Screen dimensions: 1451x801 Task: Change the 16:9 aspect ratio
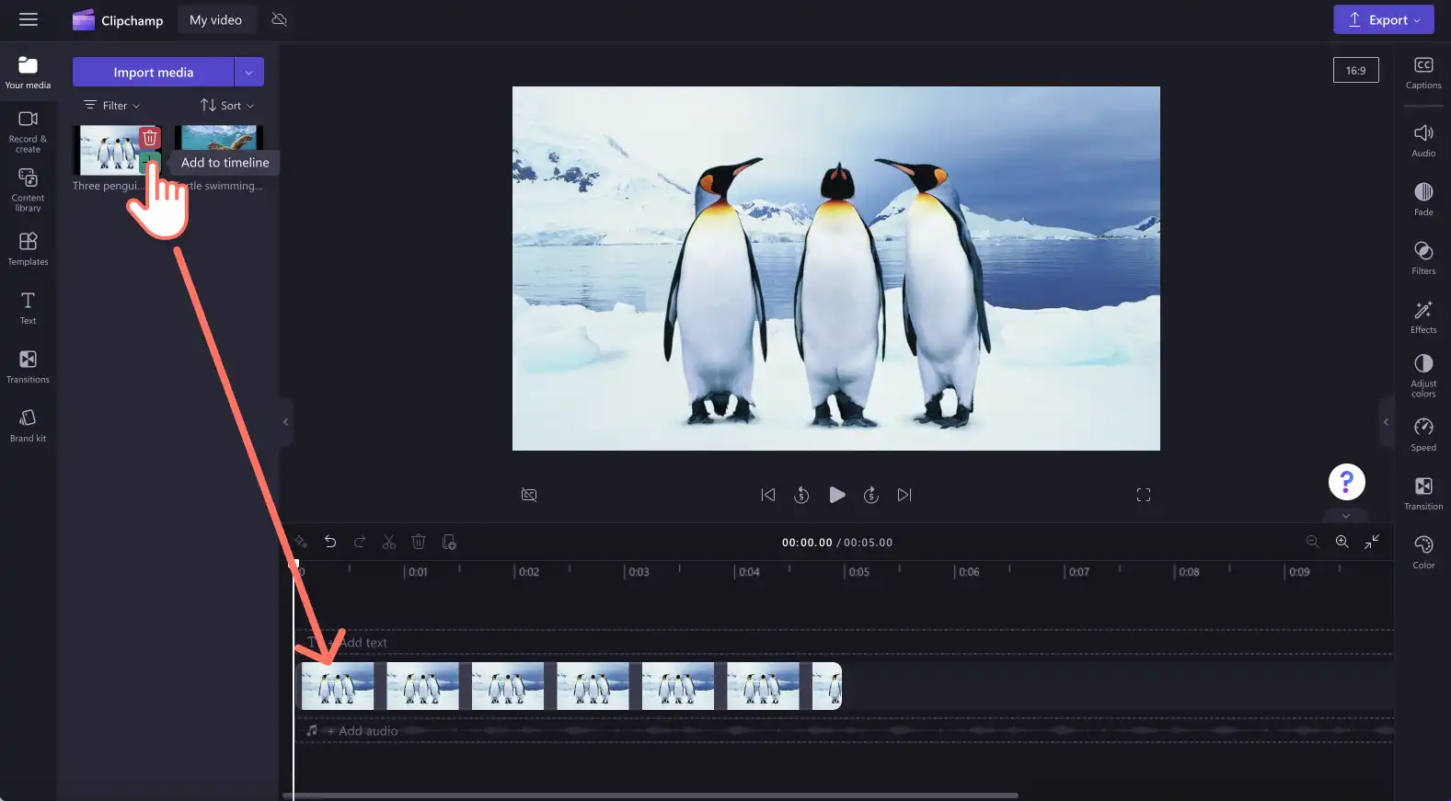coord(1355,70)
